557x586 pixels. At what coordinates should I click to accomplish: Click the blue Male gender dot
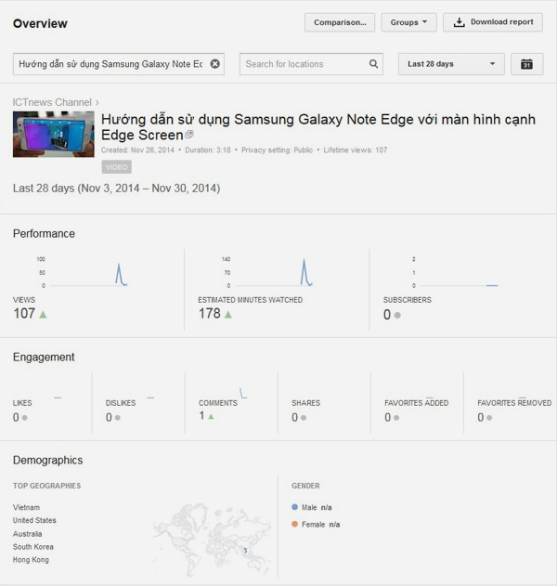[294, 507]
